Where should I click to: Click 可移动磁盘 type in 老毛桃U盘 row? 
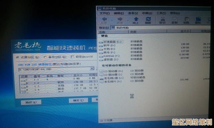pos(138,77)
